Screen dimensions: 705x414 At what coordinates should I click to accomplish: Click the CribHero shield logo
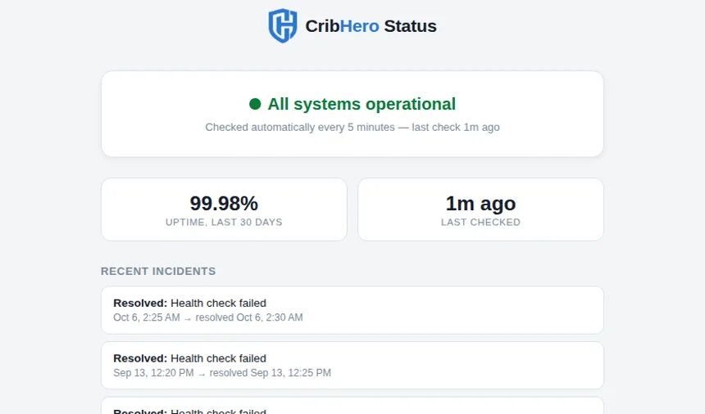point(282,26)
